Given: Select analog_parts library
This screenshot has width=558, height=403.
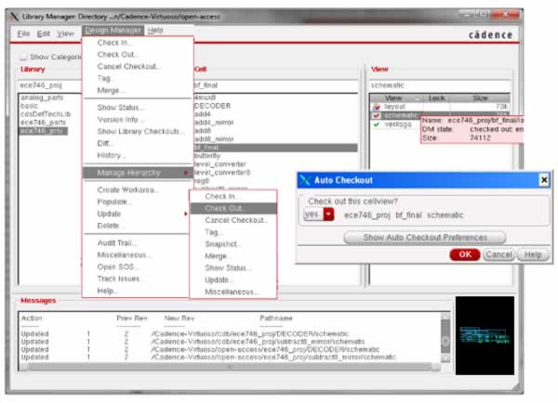Looking at the screenshot, I should pyautogui.click(x=42, y=97).
